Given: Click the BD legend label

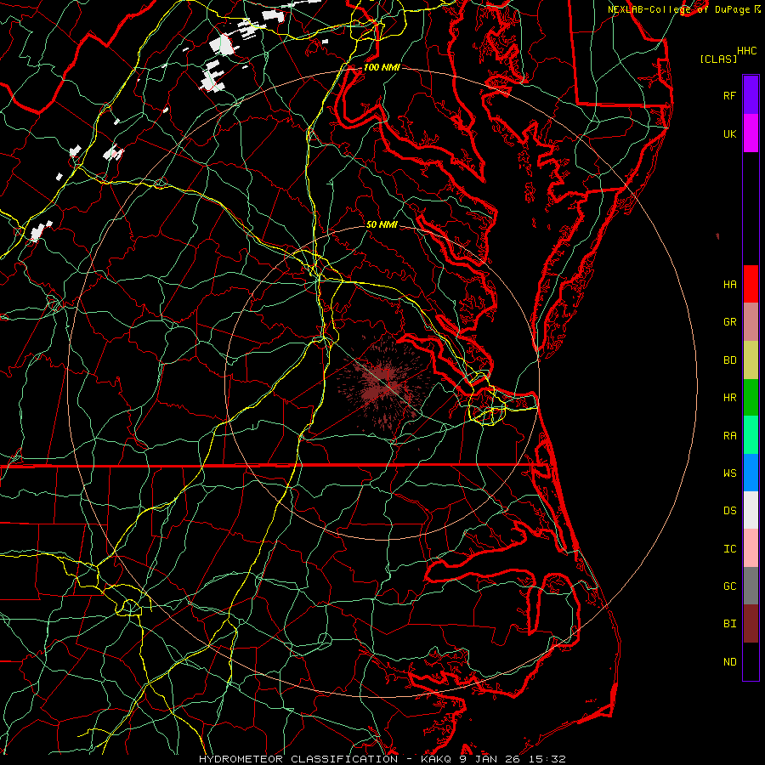Looking at the screenshot, I should click(729, 360).
